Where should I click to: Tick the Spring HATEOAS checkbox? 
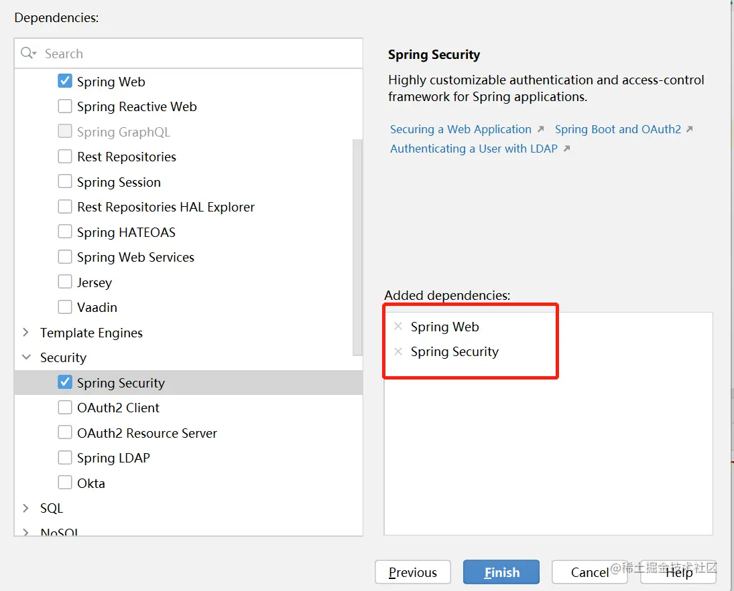65,232
